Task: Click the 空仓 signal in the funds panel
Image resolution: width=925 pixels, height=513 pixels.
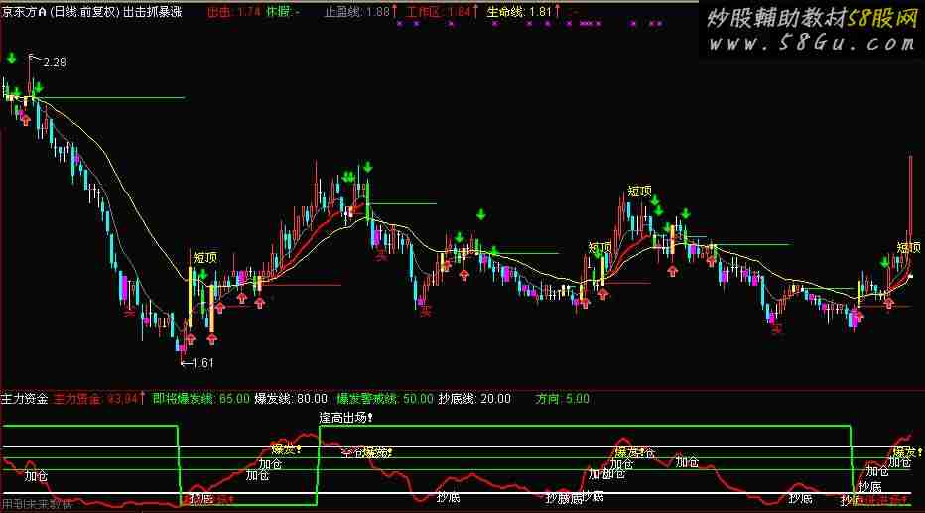Action: pyautogui.click(x=351, y=452)
